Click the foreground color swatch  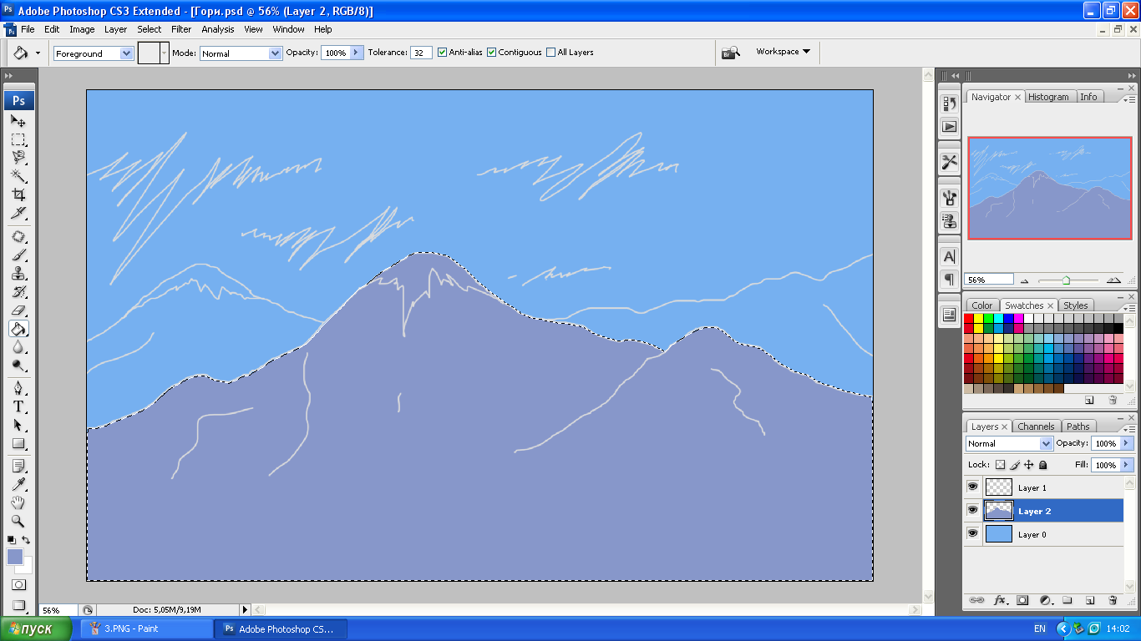coord(15,557)
